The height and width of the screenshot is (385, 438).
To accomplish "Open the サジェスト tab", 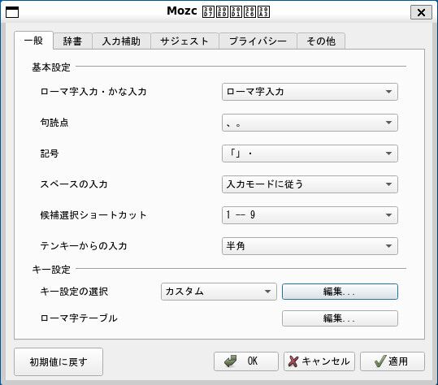I will [184, 41].
